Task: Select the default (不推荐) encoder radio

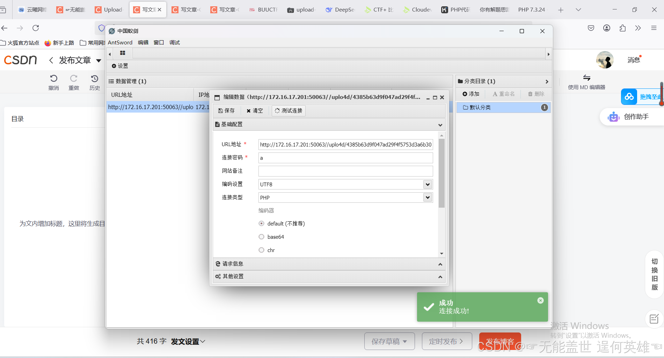Action: [x=261, y=223]
